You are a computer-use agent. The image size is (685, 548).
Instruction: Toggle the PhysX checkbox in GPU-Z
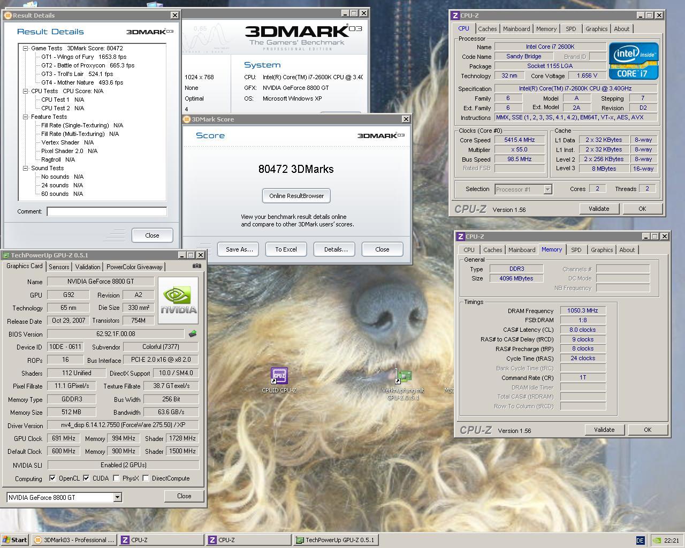pyautogui.click(x=116, y=478)
